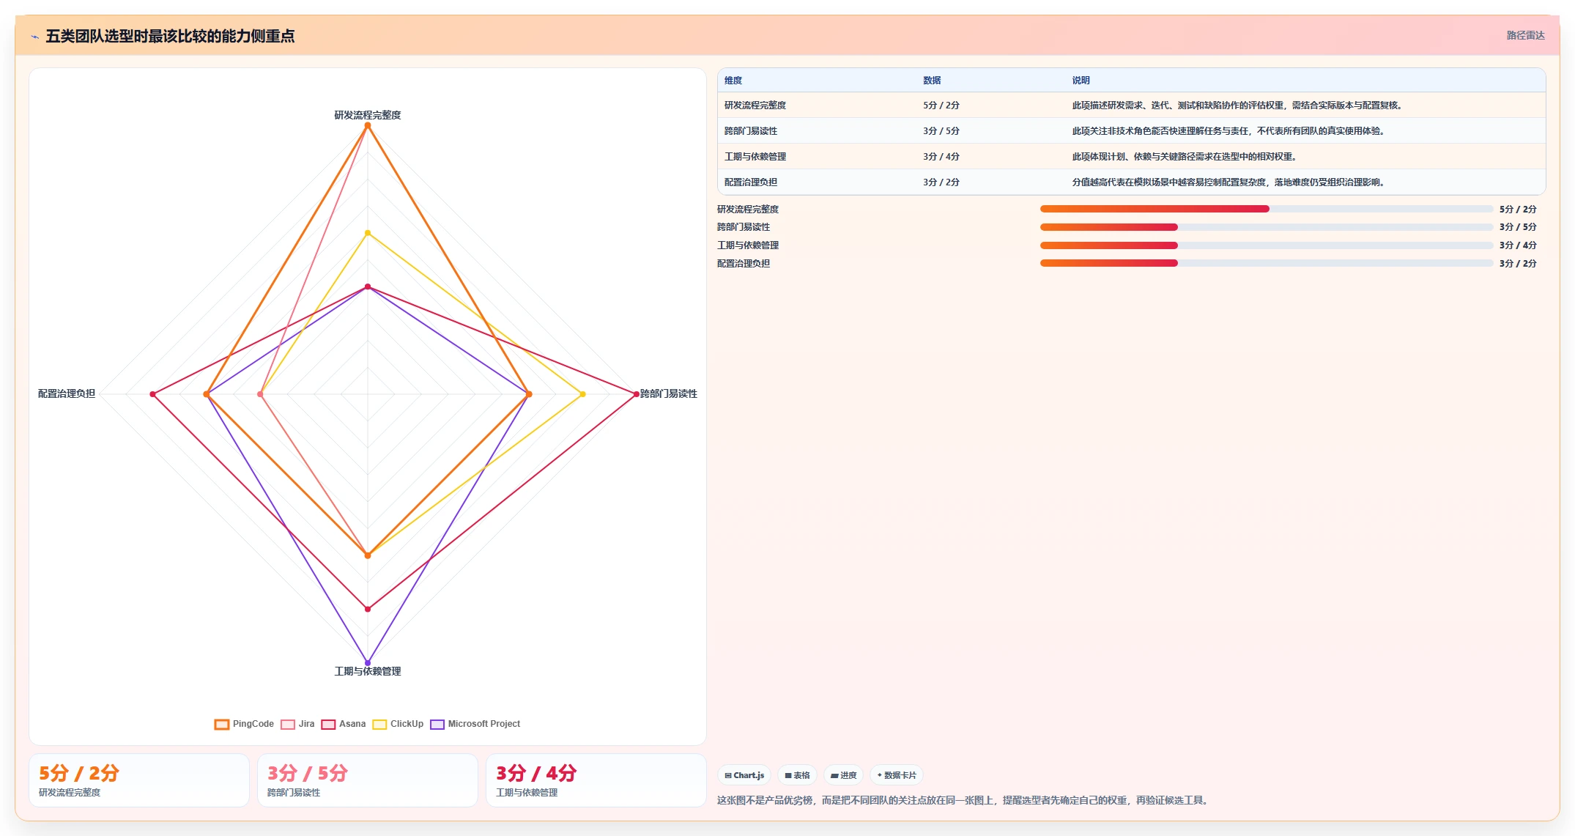1575x836 pixels.
Task: Click table value 3分 / 5分
Action: [941, 131]
